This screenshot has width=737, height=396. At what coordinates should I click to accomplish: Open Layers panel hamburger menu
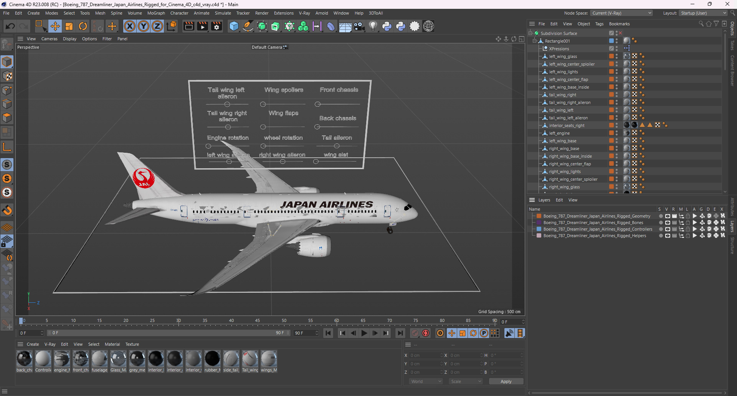(x=532, y=200)
